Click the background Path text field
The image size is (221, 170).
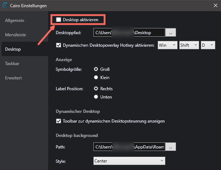click(x=129, y=147)
